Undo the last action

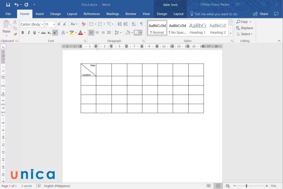(x=17, y=5)
